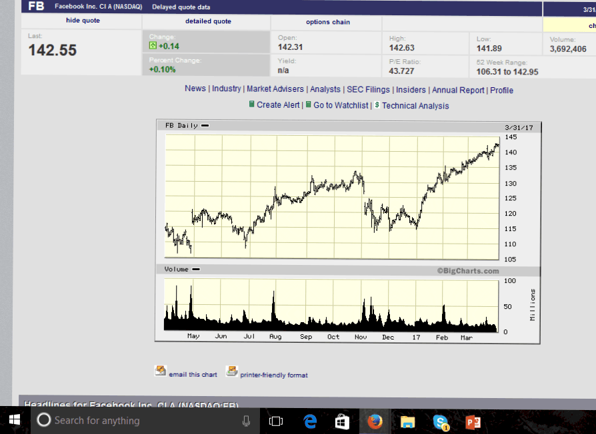
Task: Open the options chain link
Action: tap(328, 22)
